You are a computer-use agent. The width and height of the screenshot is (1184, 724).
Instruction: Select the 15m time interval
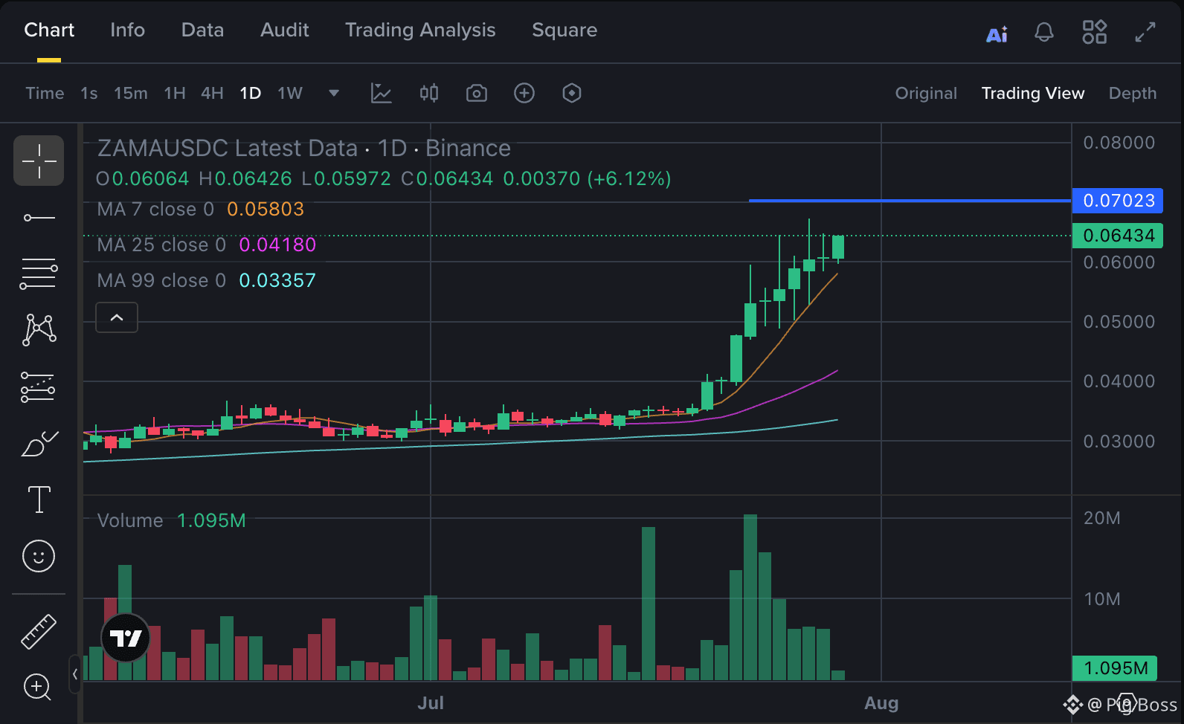(131, 93)
